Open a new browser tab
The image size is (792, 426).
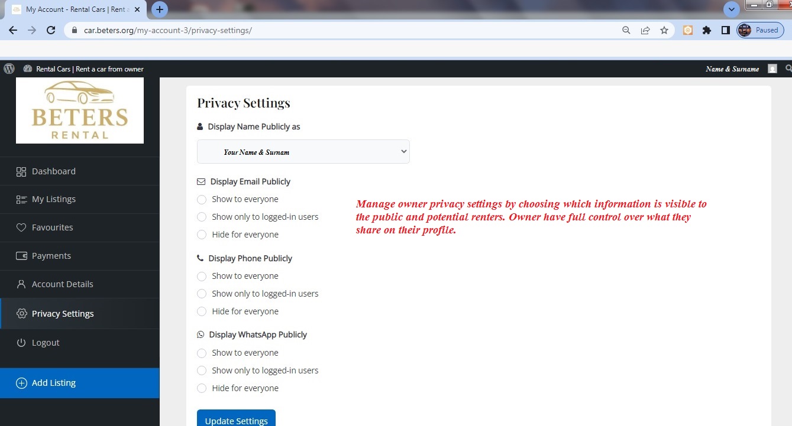160,9
